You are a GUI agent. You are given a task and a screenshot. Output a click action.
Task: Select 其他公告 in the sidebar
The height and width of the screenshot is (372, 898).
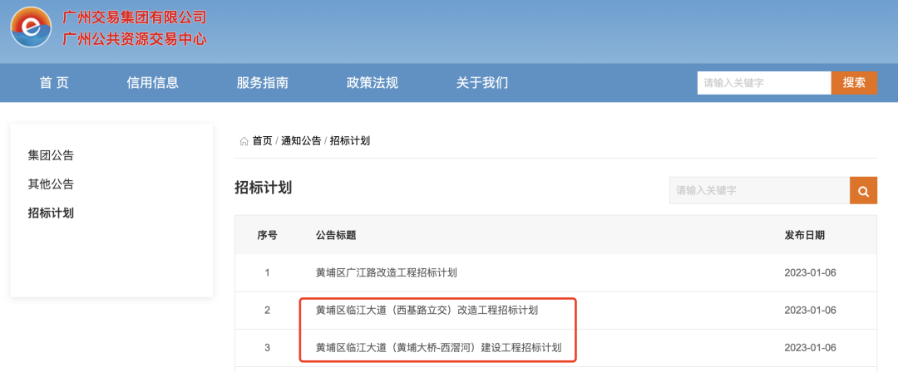[51, 184]
